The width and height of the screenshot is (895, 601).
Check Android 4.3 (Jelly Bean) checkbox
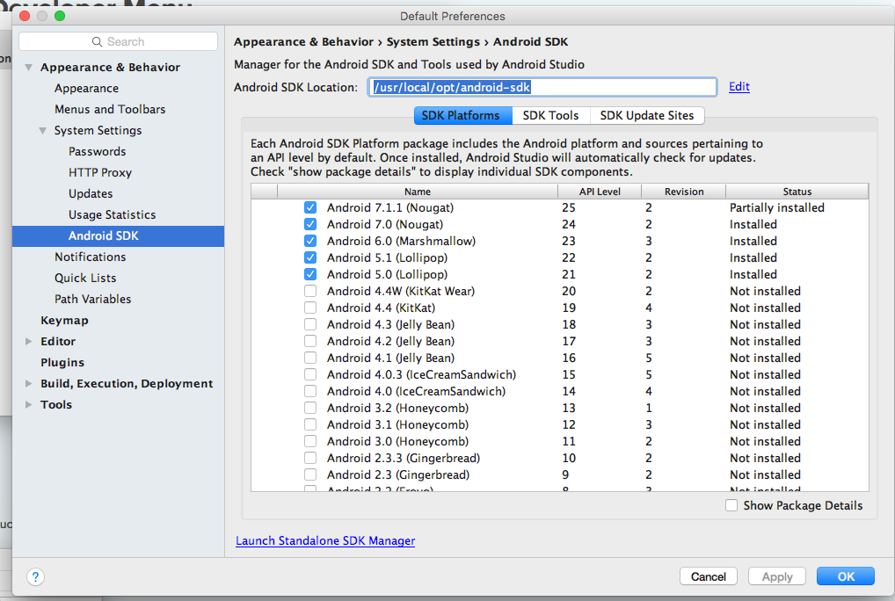[310, 324]
